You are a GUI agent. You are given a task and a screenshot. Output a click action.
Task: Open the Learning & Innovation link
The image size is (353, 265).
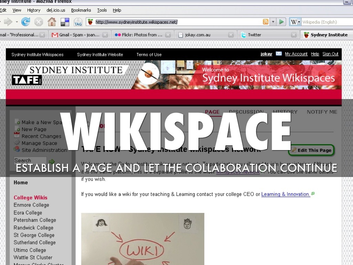(285, 194)
